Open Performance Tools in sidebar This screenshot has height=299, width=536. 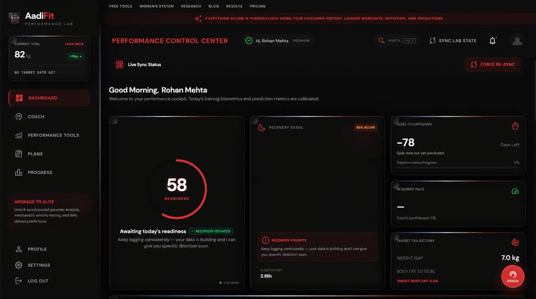click(49, 135)
